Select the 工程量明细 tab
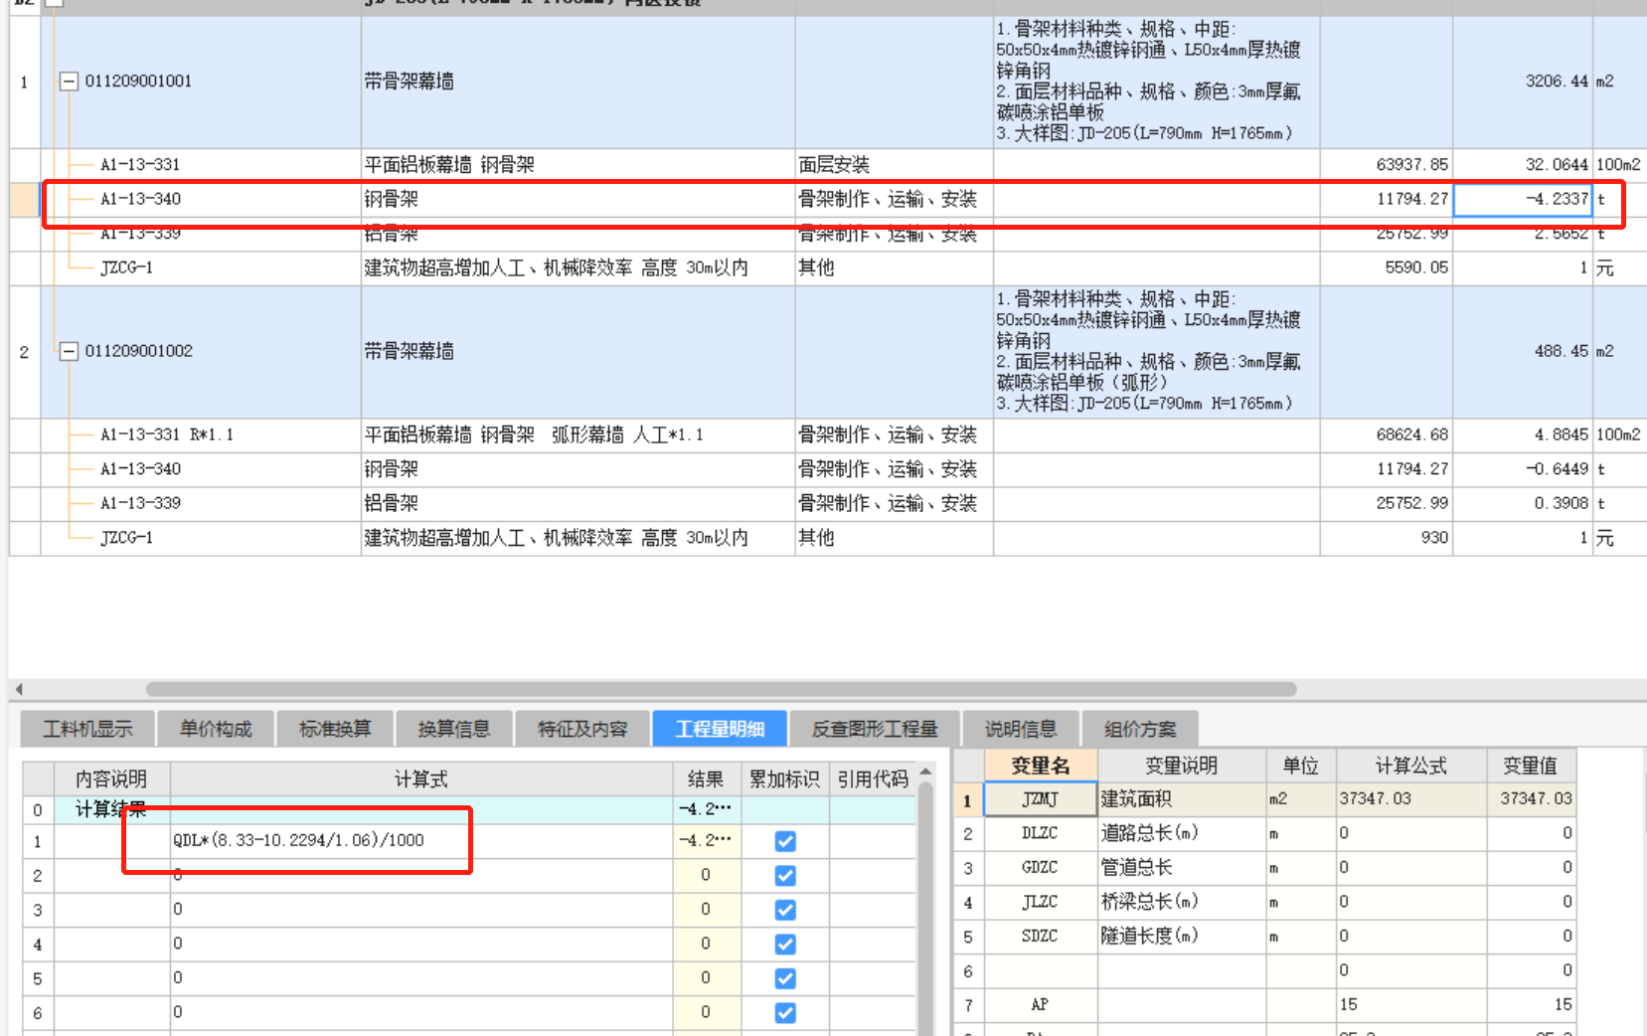This screenshot has height=1036, width=1647. pyautogui.click(x=720, y=729)
